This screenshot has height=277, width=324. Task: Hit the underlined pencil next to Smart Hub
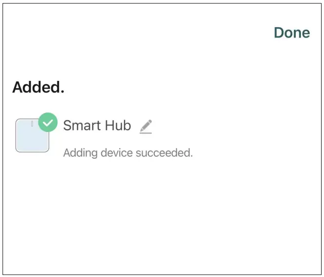145,127
